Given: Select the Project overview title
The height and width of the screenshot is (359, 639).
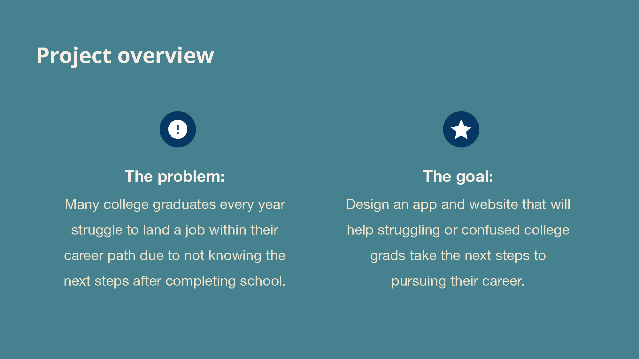Looking at the screenshot, I should point(125,56).
